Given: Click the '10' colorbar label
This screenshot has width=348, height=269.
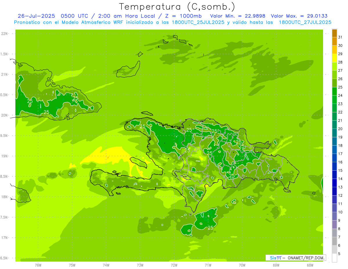Looking at the screenshot, I should pos(340,212).
